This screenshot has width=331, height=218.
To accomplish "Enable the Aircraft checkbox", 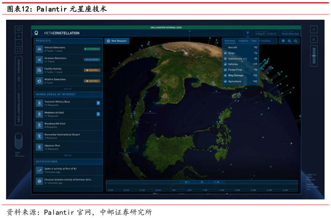I will click(x=225, y=47).
